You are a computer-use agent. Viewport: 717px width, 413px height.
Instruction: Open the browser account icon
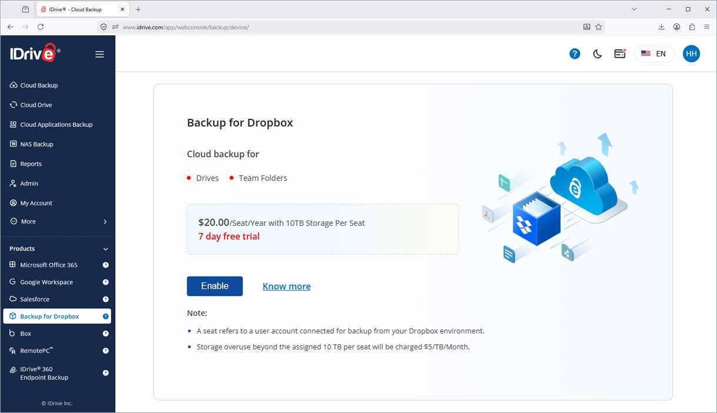676,27
